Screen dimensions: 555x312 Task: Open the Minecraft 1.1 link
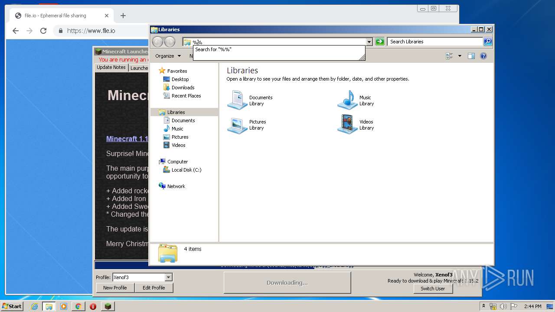[x=127, y=139]
